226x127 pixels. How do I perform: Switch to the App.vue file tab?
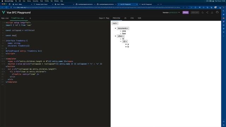point(5,18)
